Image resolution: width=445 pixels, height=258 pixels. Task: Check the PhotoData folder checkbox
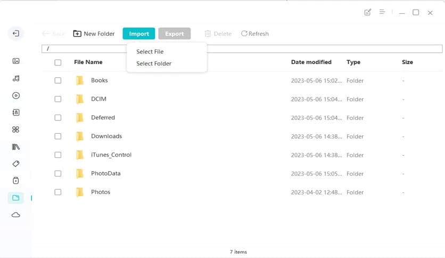pos(58,173)
